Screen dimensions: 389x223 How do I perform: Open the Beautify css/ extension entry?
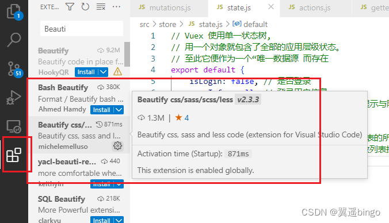pyautogui.click(x=79, y=135)
